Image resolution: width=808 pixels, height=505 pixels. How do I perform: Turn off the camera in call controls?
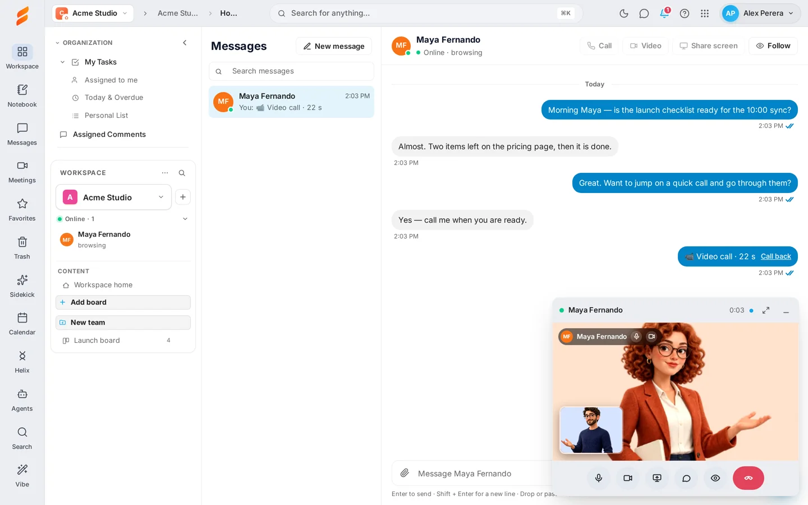point(628,478)
